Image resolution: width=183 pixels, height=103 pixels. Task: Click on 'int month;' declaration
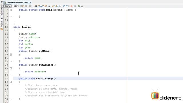click(26, 44)
